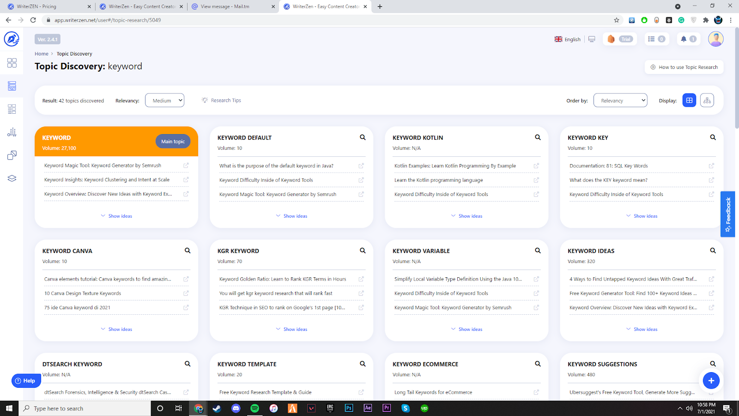739x416 pixels.
Task: Click the Ver. 2.4.1 version badge
Action: pos(48,39)
